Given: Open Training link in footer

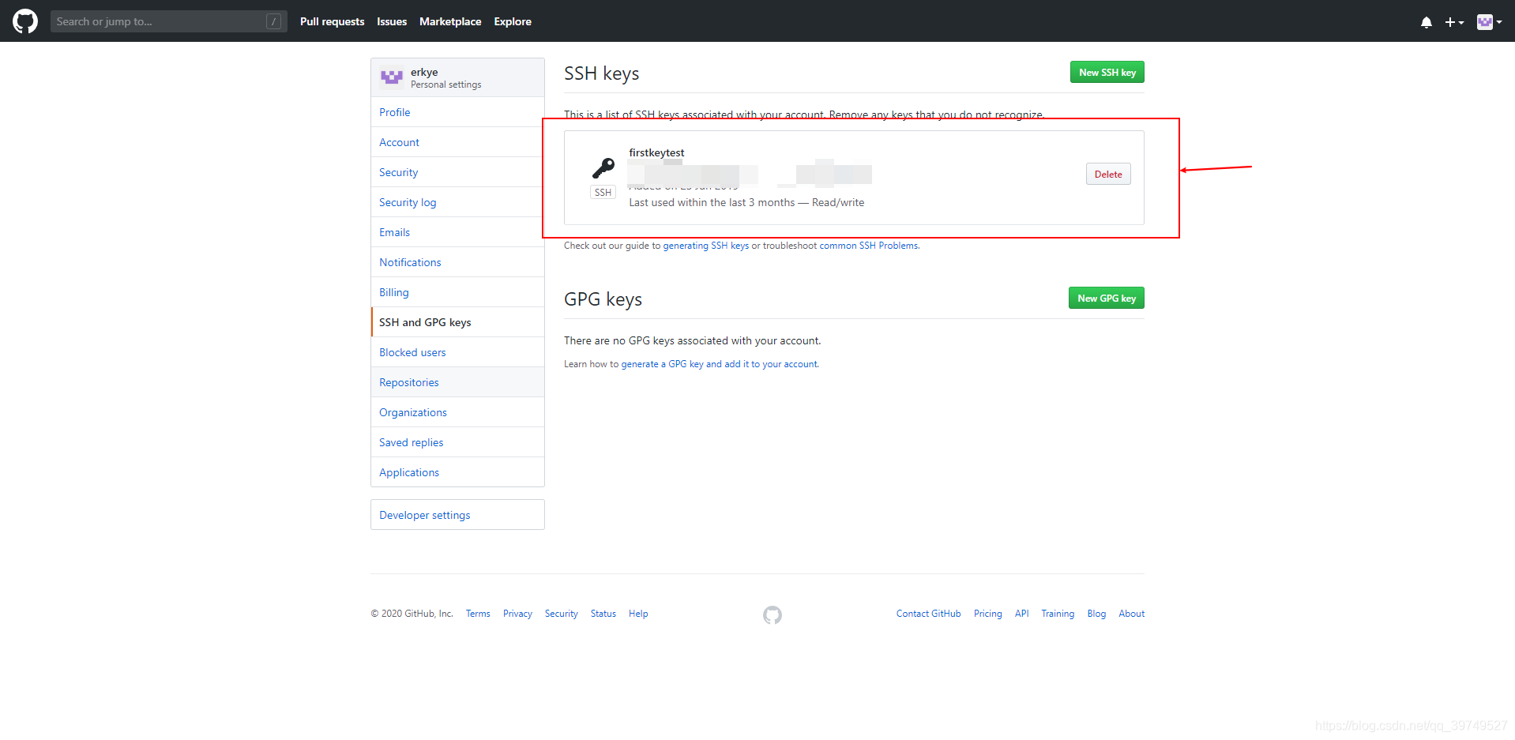Looking at the screenshot, I should coord(1058,614).
